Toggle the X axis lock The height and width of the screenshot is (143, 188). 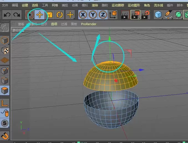pos(83,15)
